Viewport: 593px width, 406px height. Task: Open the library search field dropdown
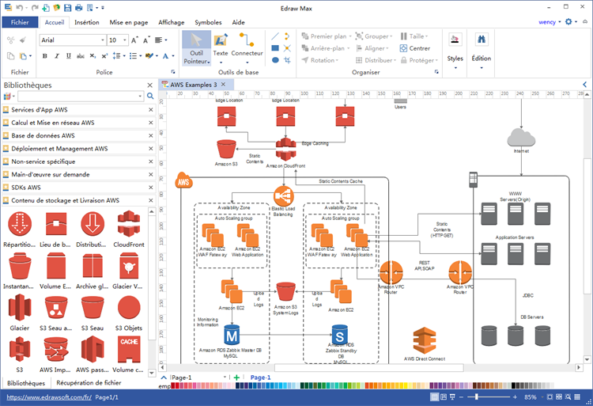(x=140, y=96)
